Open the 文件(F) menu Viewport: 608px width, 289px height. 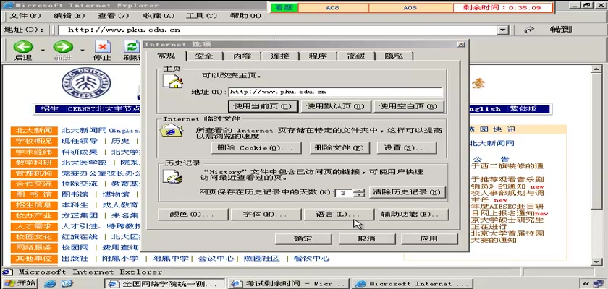(x=25, y=16)
